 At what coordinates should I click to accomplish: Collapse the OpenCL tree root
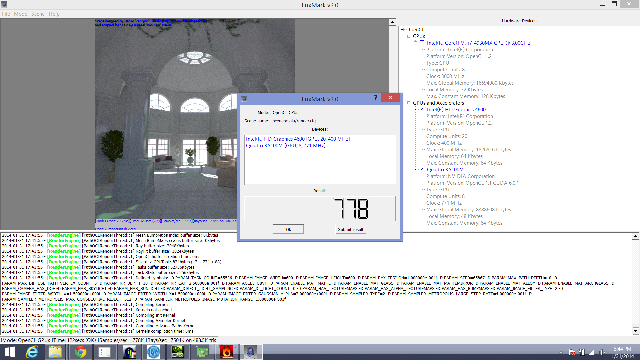pyautogui.click(x=402, y=29)
